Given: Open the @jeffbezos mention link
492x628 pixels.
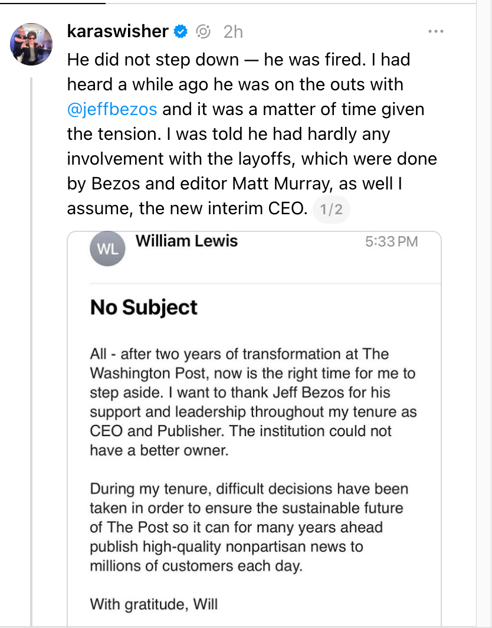Looking at the screenshot, I should point(112,109).
